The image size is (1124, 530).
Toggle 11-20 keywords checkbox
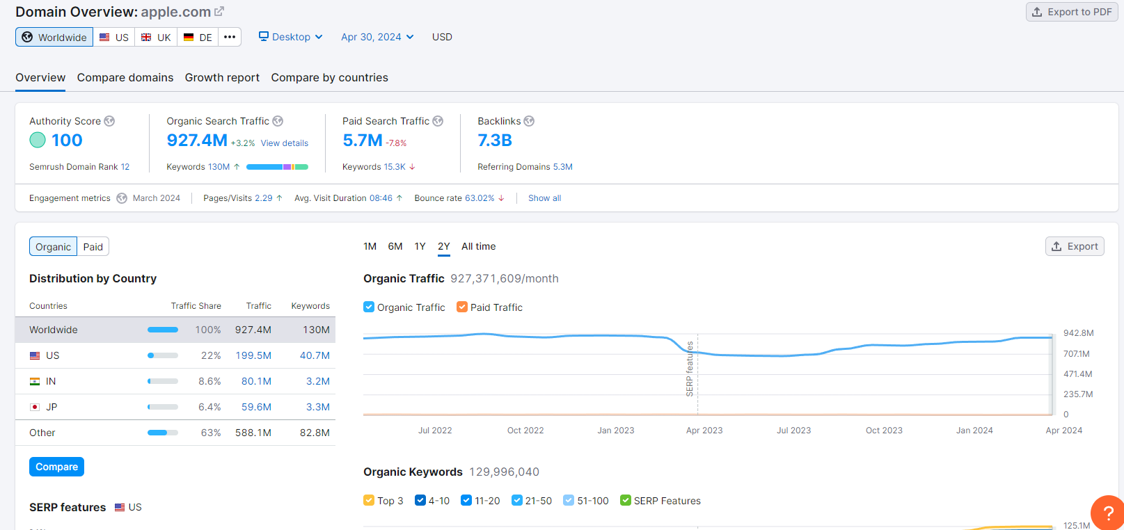467,500
